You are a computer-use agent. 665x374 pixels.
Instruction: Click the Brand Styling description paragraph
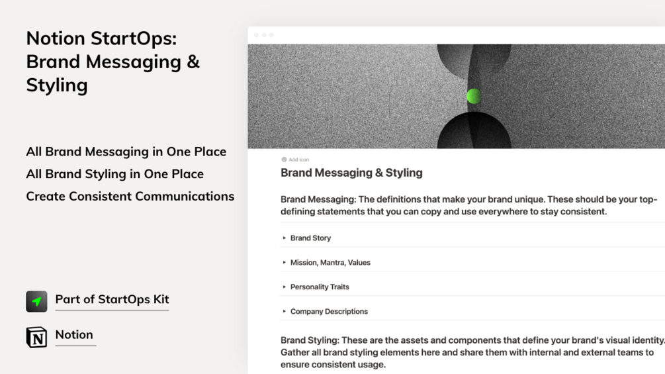click(x=472, y=352)
